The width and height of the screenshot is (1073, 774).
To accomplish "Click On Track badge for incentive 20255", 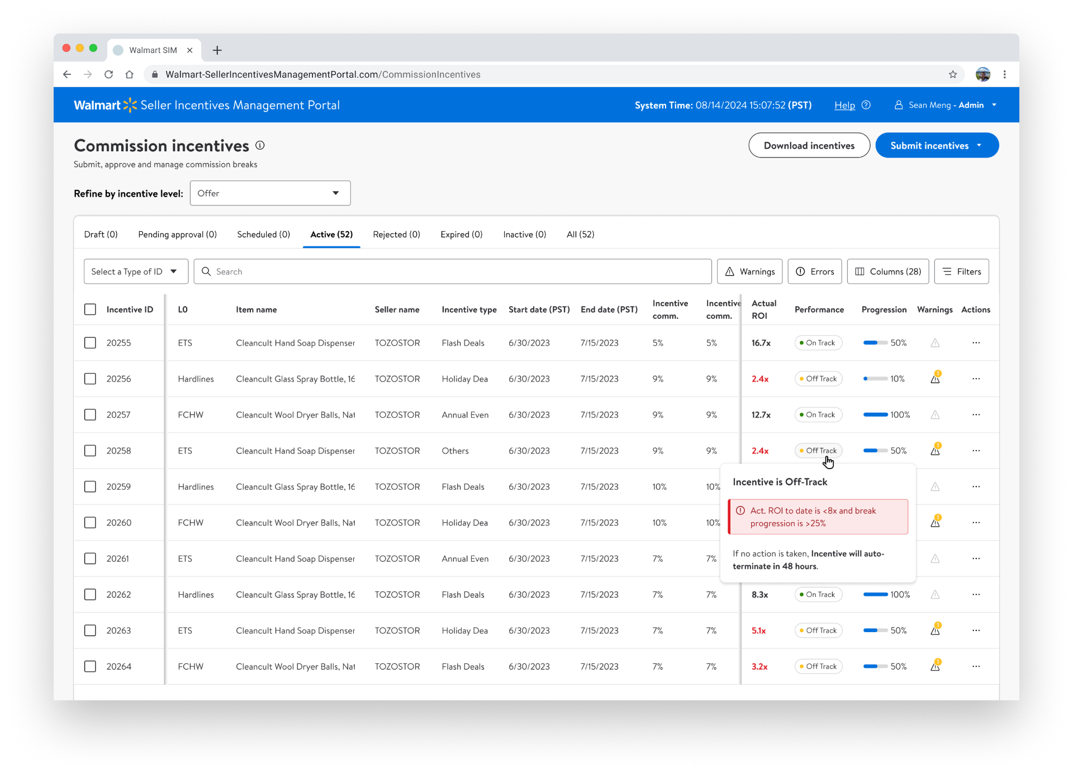I will click(818, 343).
